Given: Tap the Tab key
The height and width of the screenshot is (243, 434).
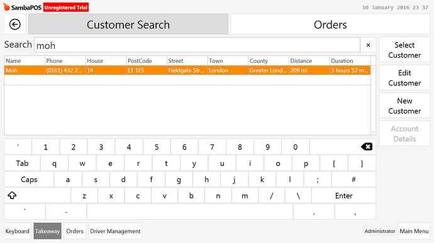Looking at the screenshot, I should point(22,163).
